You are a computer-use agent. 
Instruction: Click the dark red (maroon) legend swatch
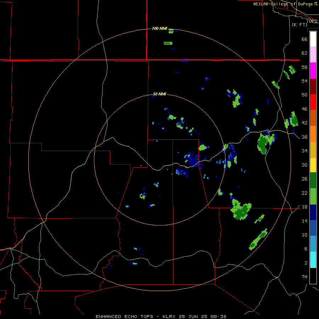pos(313,87)
